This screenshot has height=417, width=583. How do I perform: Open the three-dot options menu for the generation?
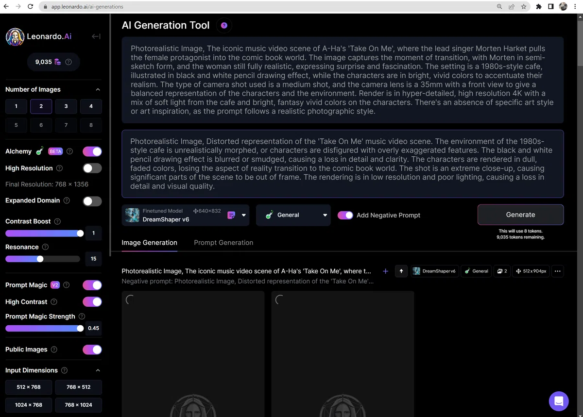click(558, 271)
